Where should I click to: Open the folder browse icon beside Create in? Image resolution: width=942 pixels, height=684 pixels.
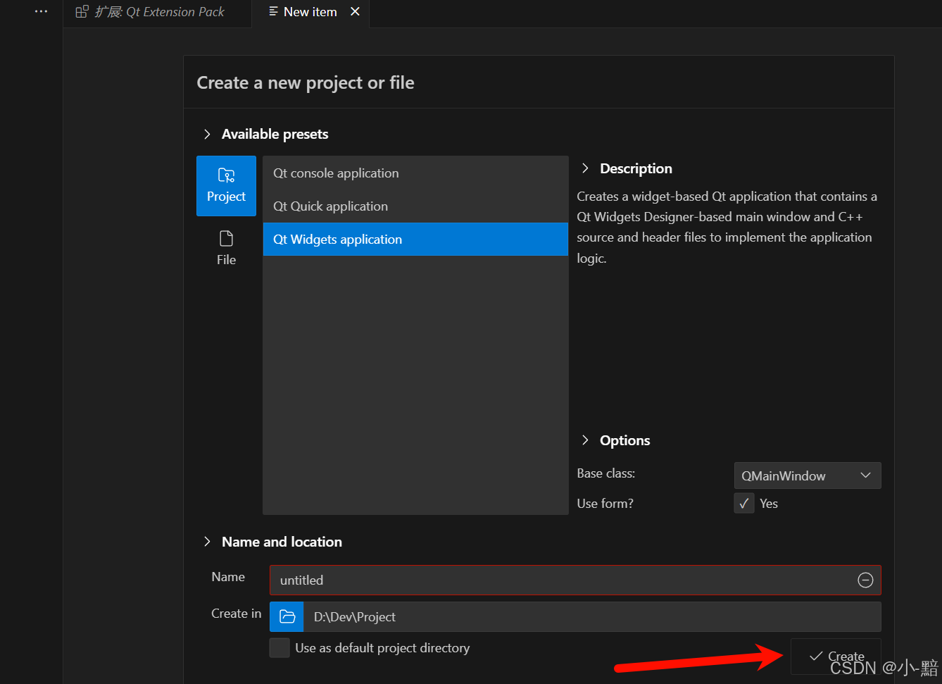tap(287, 616)
